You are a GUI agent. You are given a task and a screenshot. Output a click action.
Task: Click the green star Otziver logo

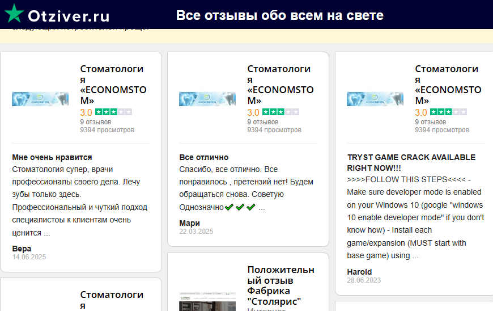pos(14,14)
